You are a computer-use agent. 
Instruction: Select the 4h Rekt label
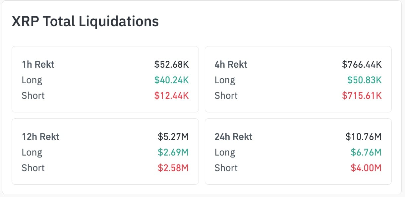(231, 64)
